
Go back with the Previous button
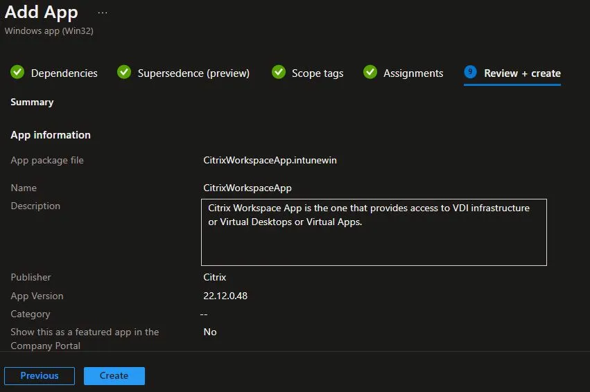[x=40, y=375]
